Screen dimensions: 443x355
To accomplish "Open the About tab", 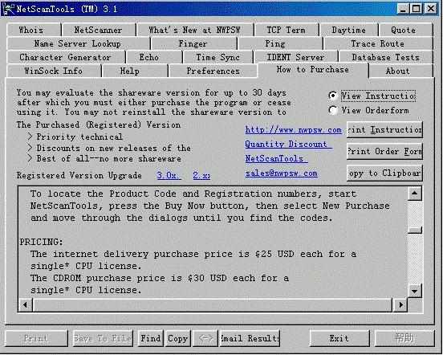I will tap(400, 71).
